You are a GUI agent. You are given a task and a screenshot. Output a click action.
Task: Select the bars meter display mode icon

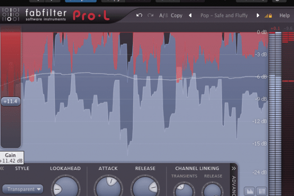click(x=262, y=191)
